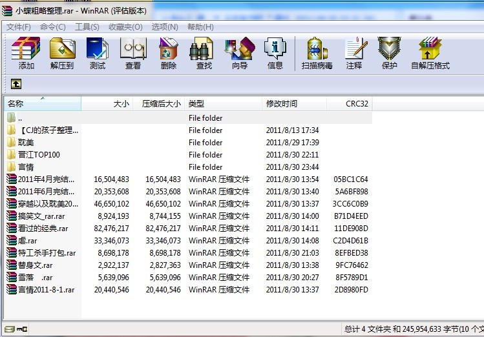Viewport: 484px width, 337px height.
Task: Click packed size 8,744,155
Action: click(x=165, y=216)
